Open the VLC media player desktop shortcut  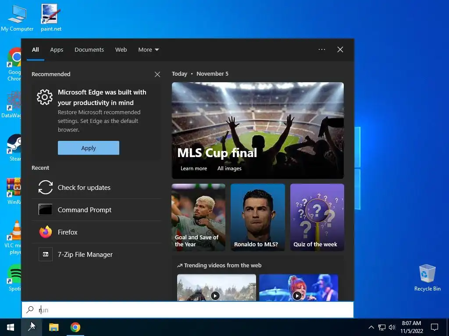13,238
